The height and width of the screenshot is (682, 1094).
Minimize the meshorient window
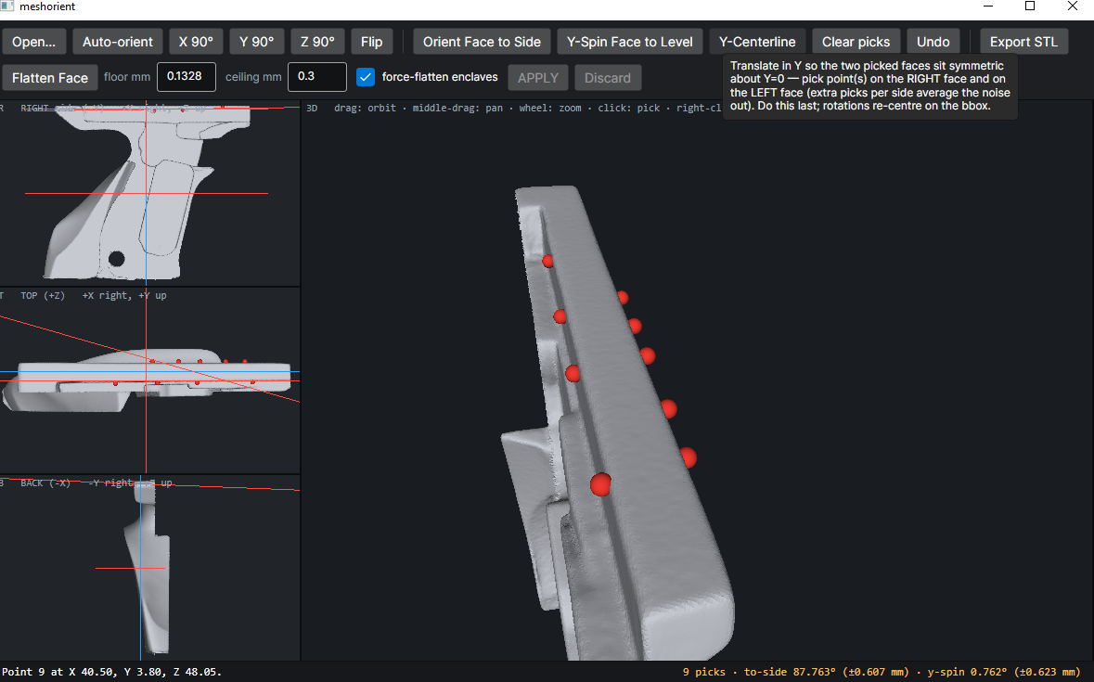tap(988, 6)
